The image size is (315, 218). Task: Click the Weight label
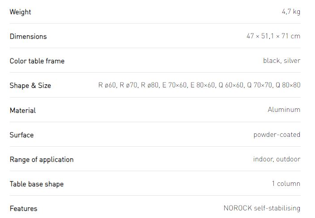coord(20,12)
